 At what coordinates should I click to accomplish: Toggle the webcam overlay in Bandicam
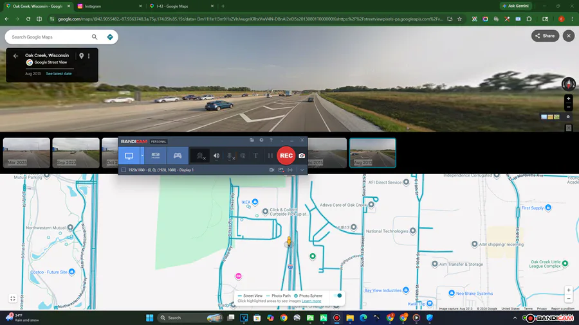pos(201,156)
